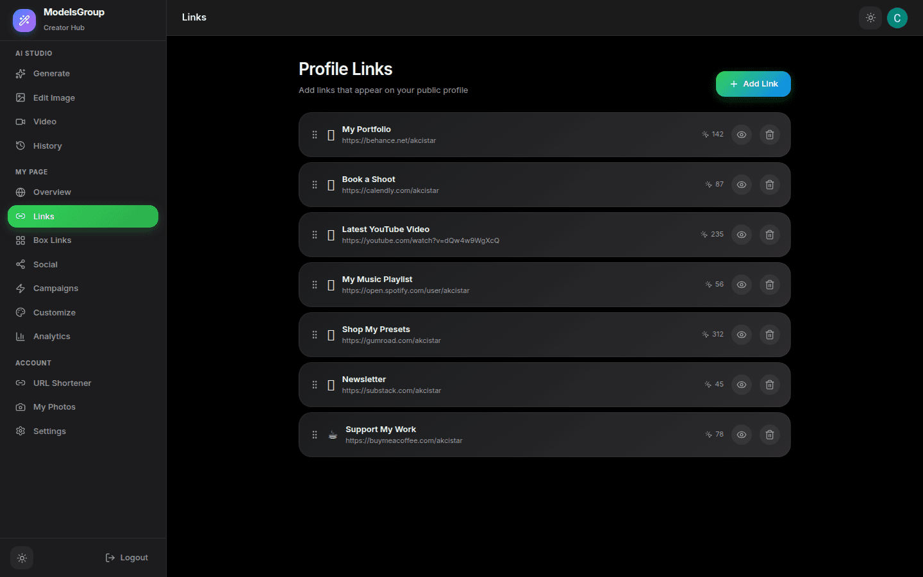Remove the Support My Work link
This screenshot has width=923, height=577.
tap(769, 435)
